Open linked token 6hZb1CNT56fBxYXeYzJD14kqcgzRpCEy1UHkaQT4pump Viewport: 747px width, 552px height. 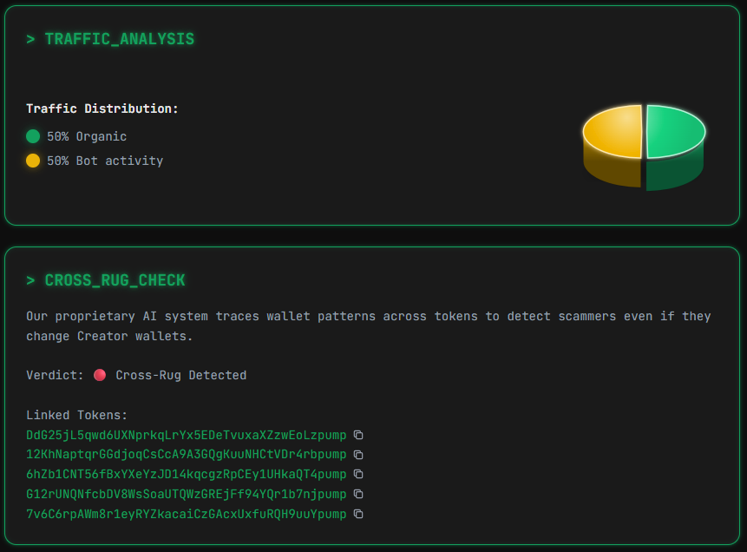(187, 475)
